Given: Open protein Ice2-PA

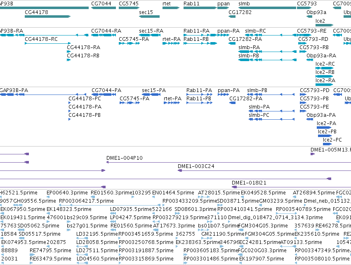Looking at the screenshot, I should pyautogui.click(x=326, y=123).
